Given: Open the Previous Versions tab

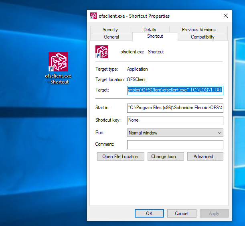Looking at the screenshot, I should tap(198, 30).
